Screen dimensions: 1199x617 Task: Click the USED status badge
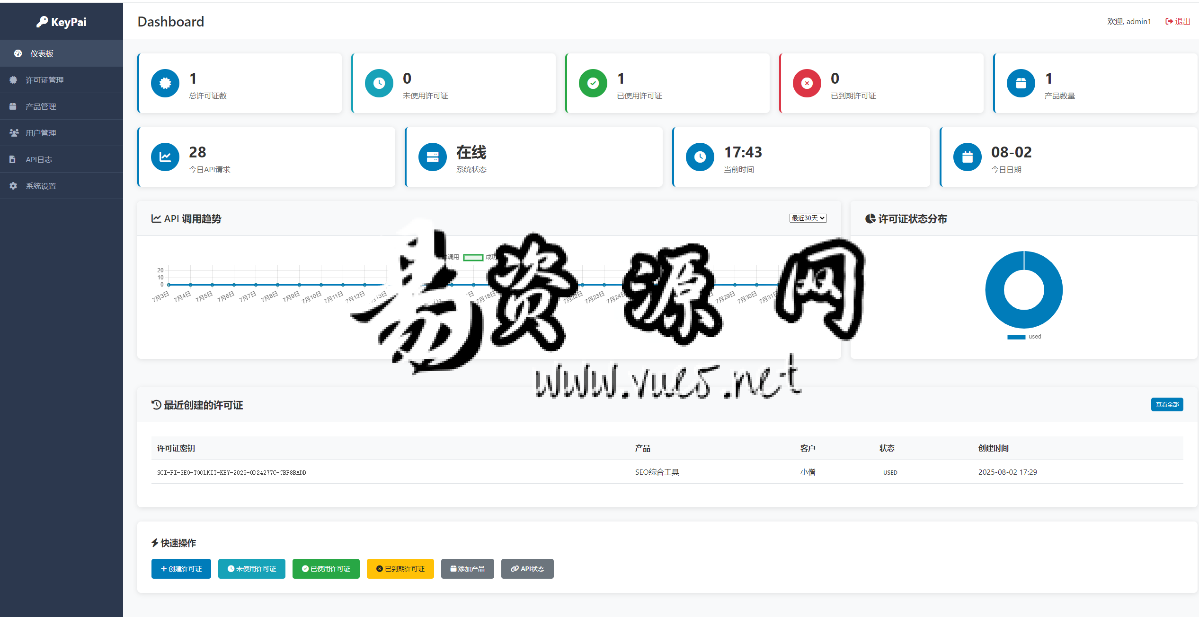tap(890, 472)
